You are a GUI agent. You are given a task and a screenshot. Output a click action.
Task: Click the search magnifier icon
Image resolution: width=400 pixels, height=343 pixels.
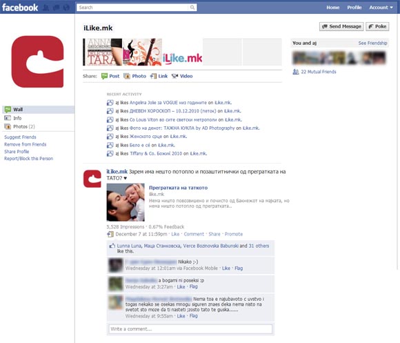(x=192, y=8)
